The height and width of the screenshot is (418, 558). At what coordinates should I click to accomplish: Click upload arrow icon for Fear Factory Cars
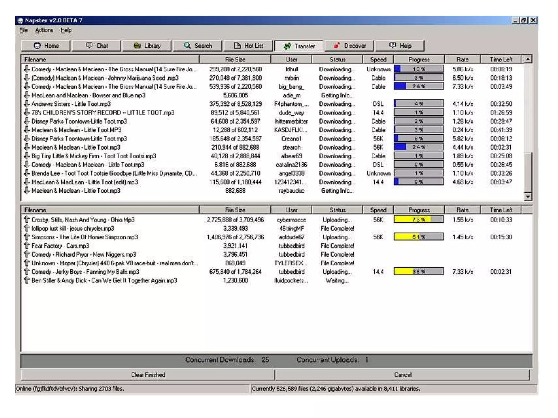[x=27, y=246]
